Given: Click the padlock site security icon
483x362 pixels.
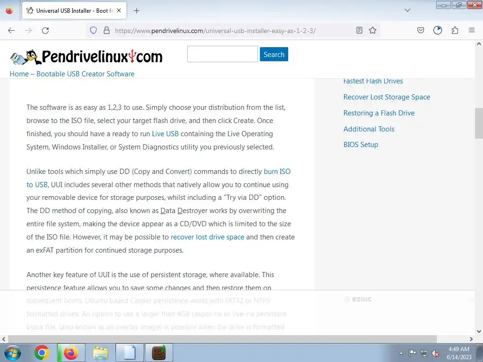Looking at the screenshot, I should (107, 30).
